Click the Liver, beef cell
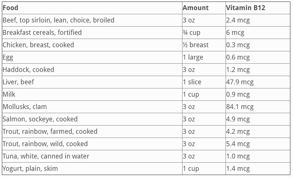The width and height of the screenshot is (293, 178). [x=18, y=82]
